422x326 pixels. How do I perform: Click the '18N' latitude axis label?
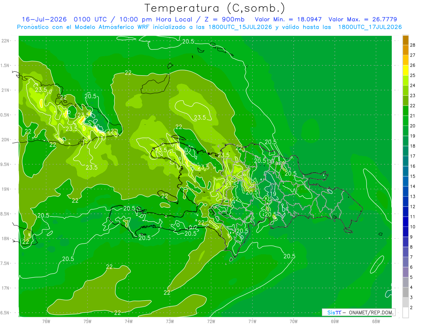point(5,238)
